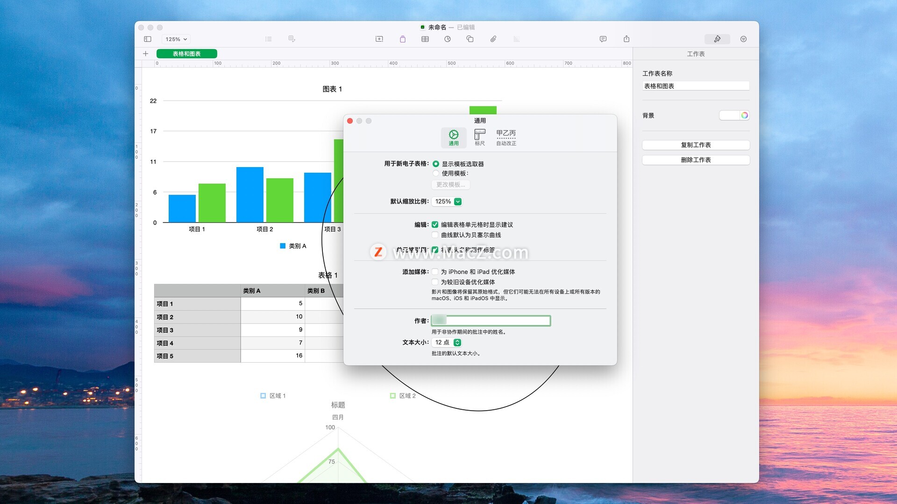897x504 pixels.
Task: Add a new sheet with plus button
Action: click(x=145, y=54)
